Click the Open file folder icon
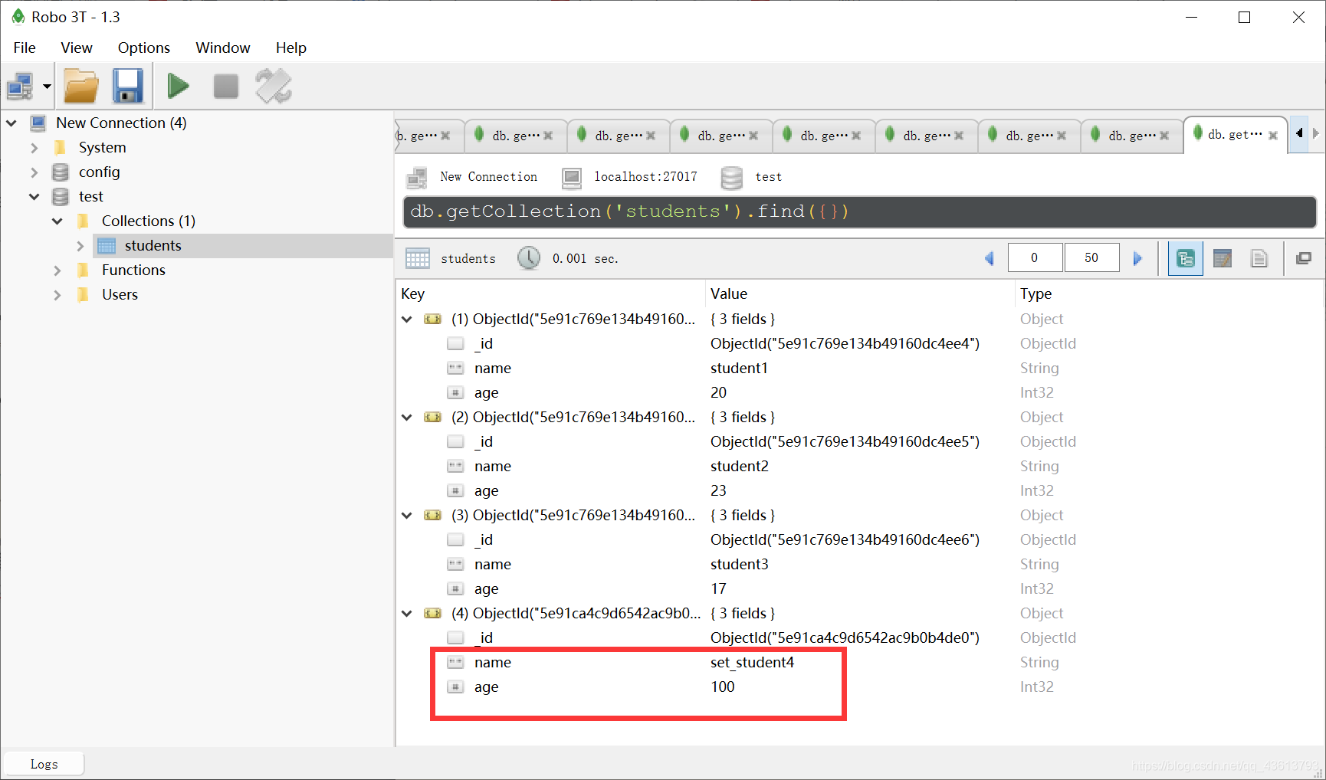Viewport: 1326px width, 780px height. 80,86
